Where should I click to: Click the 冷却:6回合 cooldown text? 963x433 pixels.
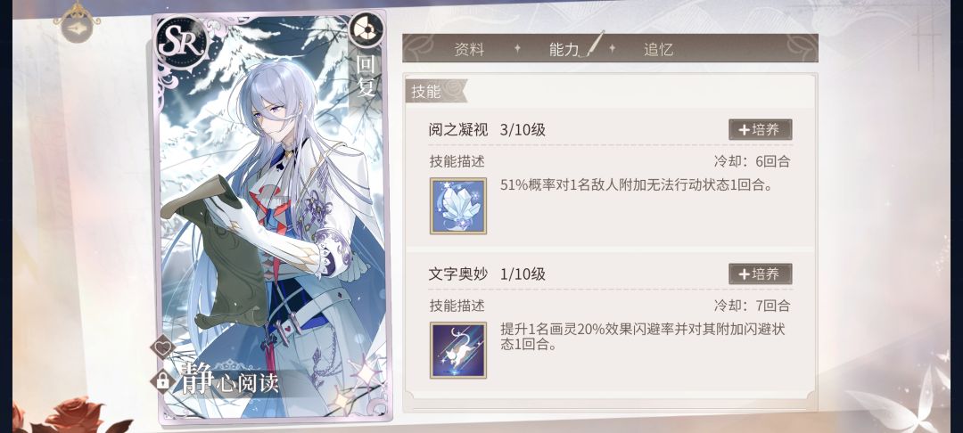coord(752,162)
